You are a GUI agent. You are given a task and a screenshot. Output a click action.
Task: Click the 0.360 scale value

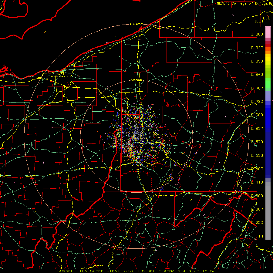(257, 196)
